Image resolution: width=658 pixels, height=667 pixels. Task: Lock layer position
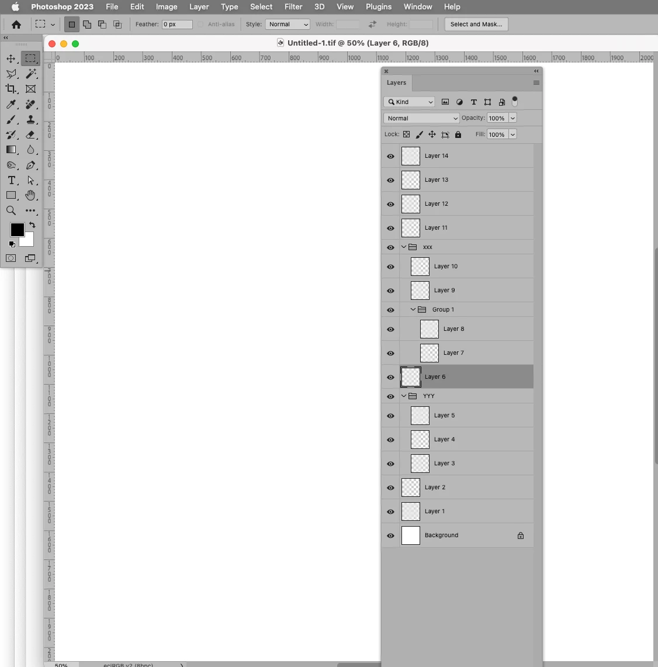click(432, 134)
